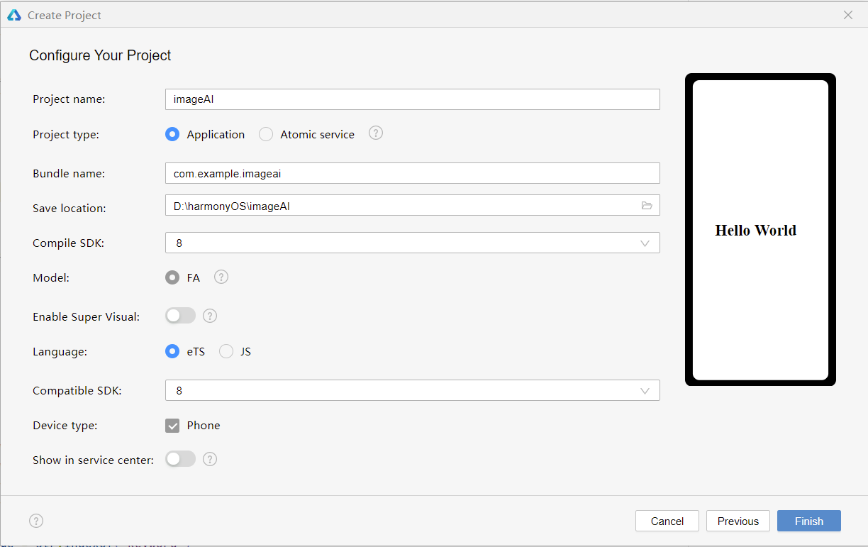Open the bottom-left dialog help icon
868x547 pixels.
(36, 521)
